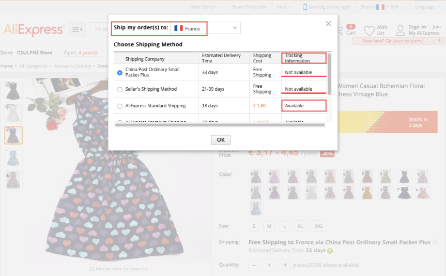Open Buyer Protection menu
Viewport: 446px width, 276px height.
point(251,7)
